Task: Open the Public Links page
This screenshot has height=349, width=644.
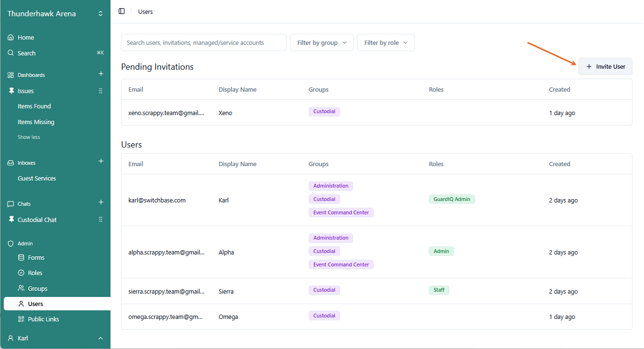Action: coord(43,319)
